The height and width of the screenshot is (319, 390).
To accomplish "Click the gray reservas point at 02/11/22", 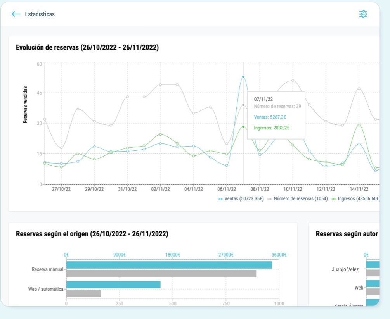I will click(160, 85).
